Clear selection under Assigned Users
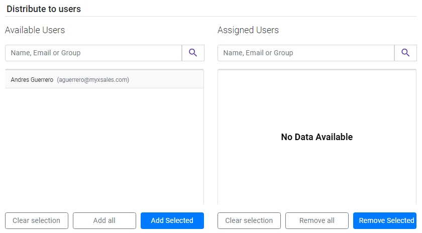 (x=249, y=220)
